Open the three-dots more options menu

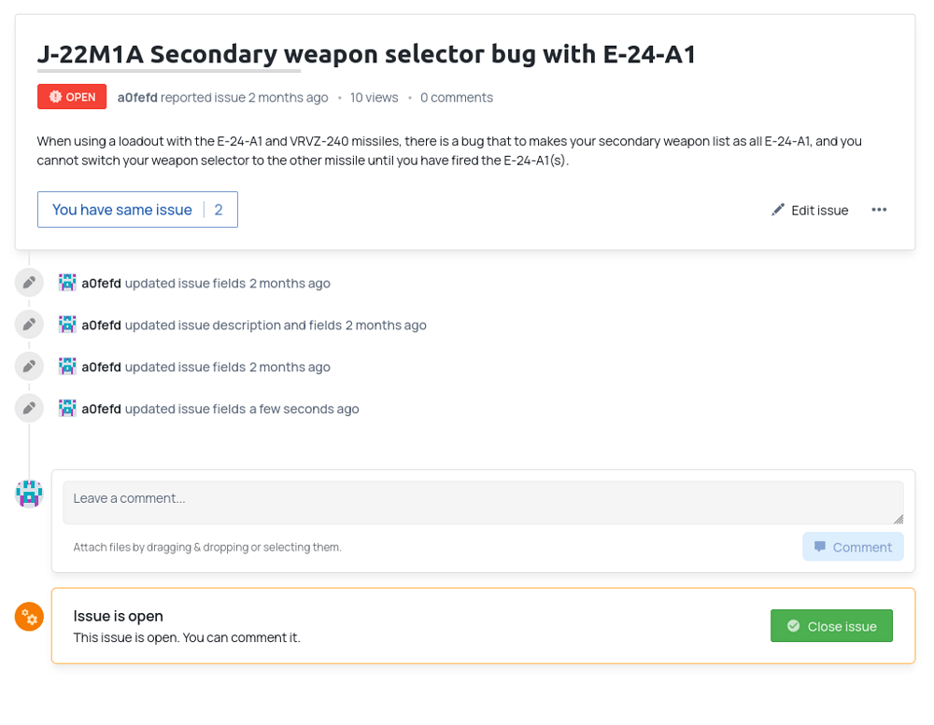pos(879,210)
